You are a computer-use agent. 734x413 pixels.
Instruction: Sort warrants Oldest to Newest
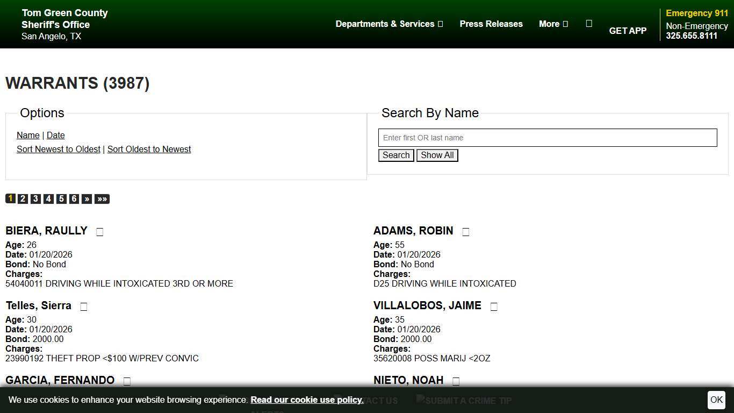click(149, 149)
